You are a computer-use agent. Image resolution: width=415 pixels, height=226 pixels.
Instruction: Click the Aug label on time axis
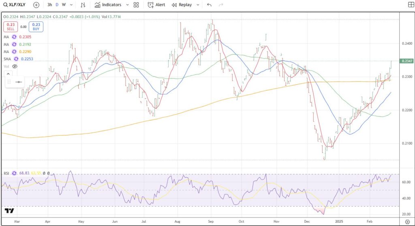(x=178, y=221)
